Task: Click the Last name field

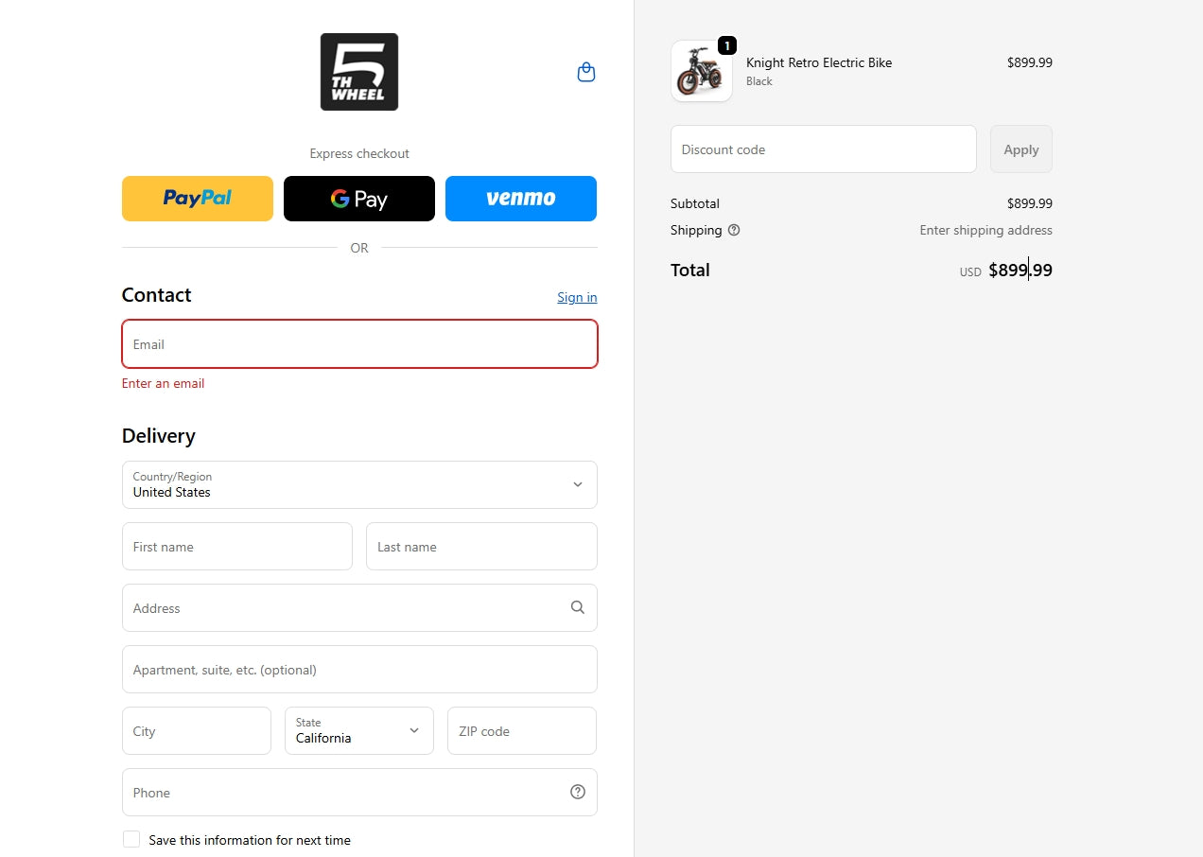Action: pyautogui.click(x=481, y=547)
